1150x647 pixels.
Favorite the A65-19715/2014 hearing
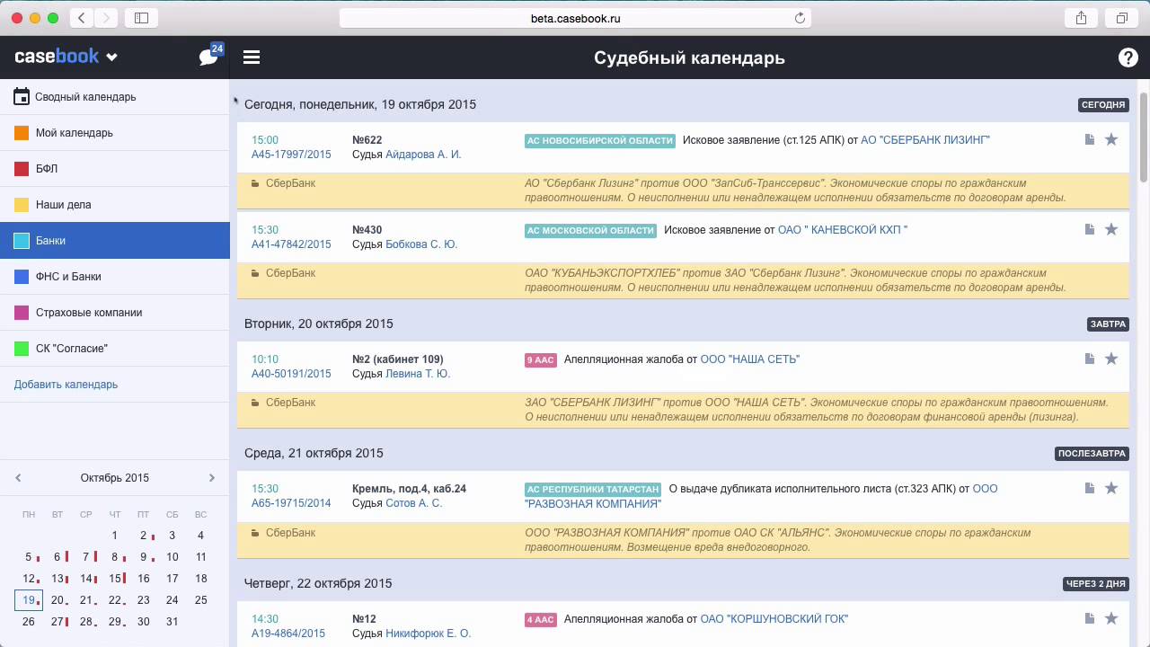[1111, 489]
